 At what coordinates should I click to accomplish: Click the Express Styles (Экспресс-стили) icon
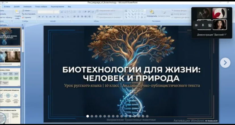165,14
